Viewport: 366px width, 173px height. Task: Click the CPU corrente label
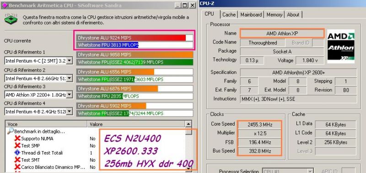coord(17,41)
